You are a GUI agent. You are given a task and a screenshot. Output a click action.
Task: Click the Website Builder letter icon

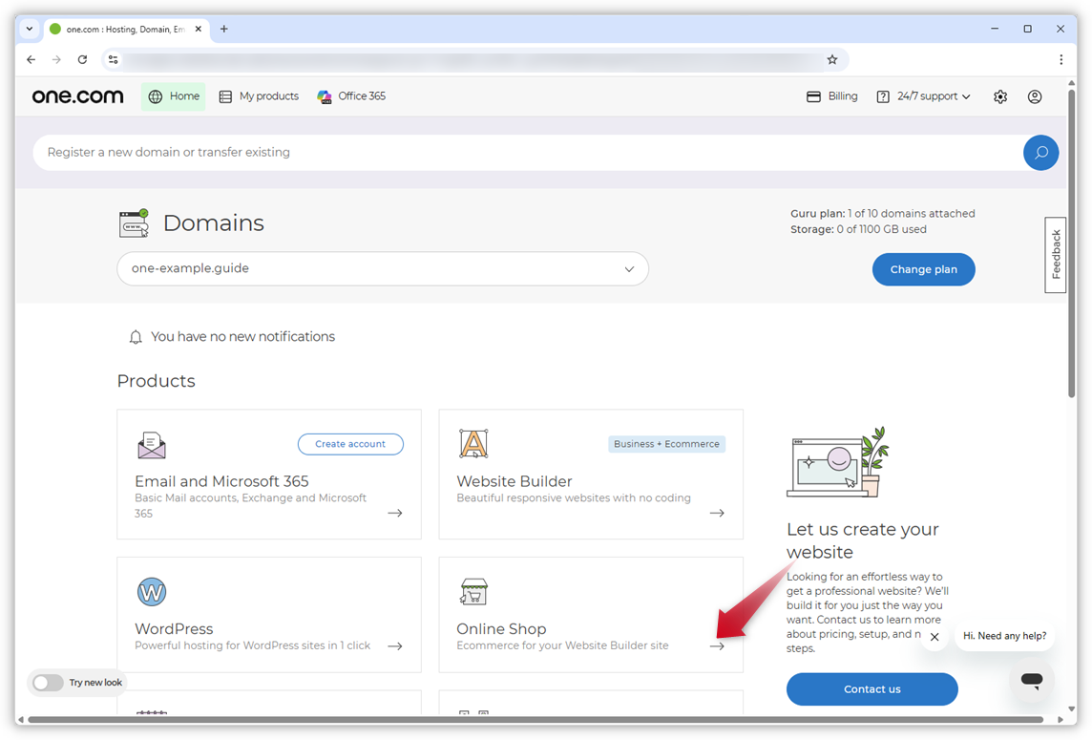coord(474,442)
